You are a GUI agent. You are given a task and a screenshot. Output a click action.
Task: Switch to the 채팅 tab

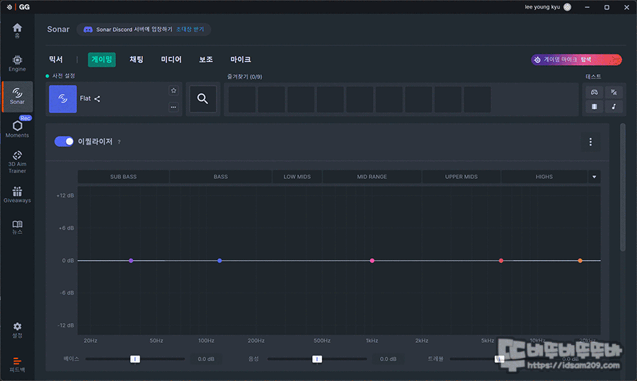point(137,59)
